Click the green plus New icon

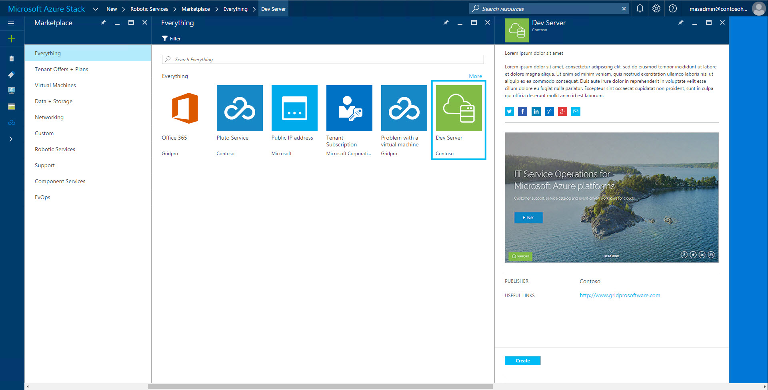[11, 39]
